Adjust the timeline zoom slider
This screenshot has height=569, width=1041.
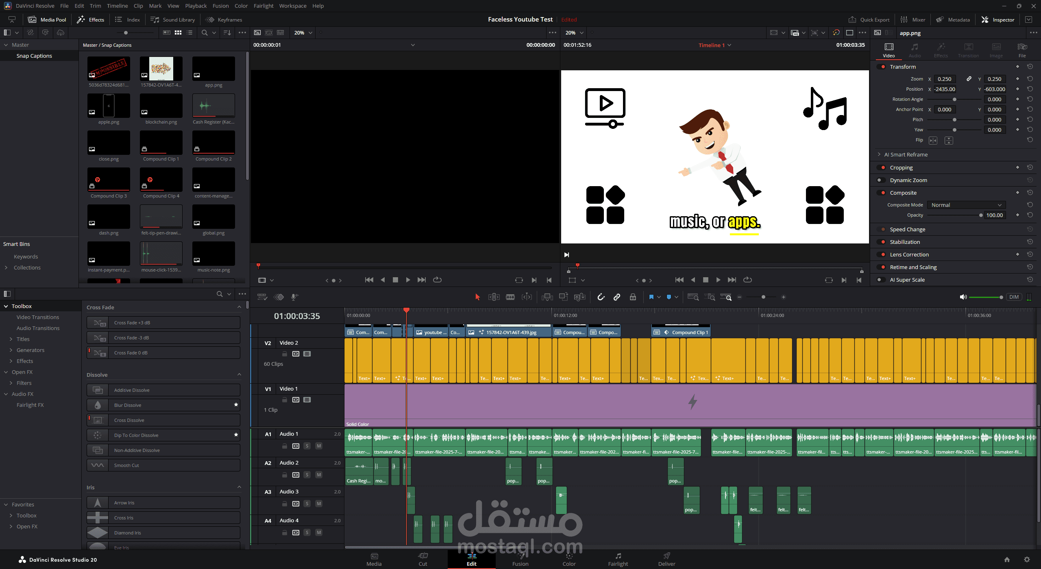(x=763, y=297)
